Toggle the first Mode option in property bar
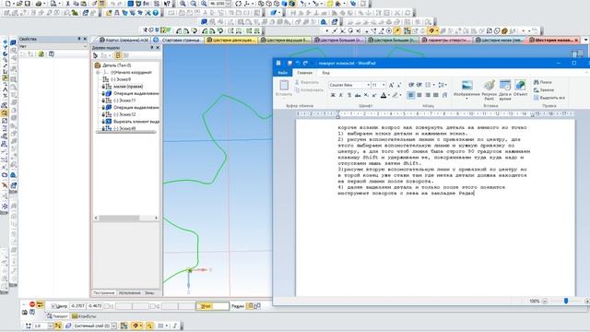Image resolution: width=590 pixels, height=332 pixels. (x=250, y=306)
